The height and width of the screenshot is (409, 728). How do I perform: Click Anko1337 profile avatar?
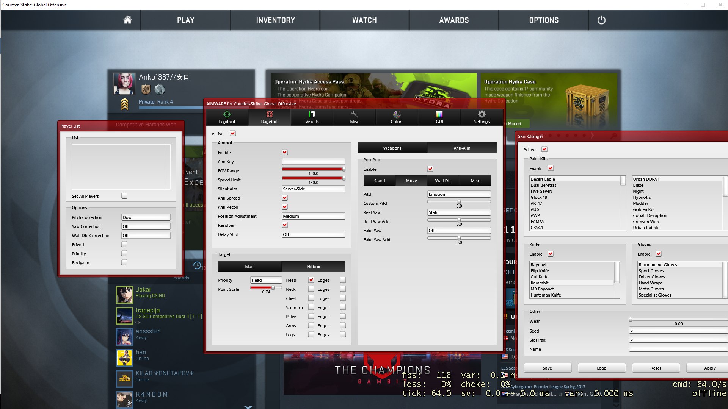click(x=124, y=84)
